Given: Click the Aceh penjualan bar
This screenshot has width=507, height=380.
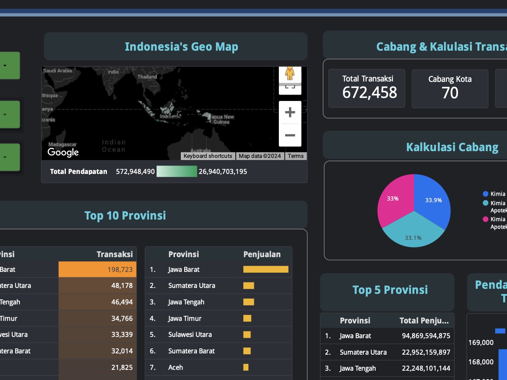Looking at the screenshot, I should 246,367.
